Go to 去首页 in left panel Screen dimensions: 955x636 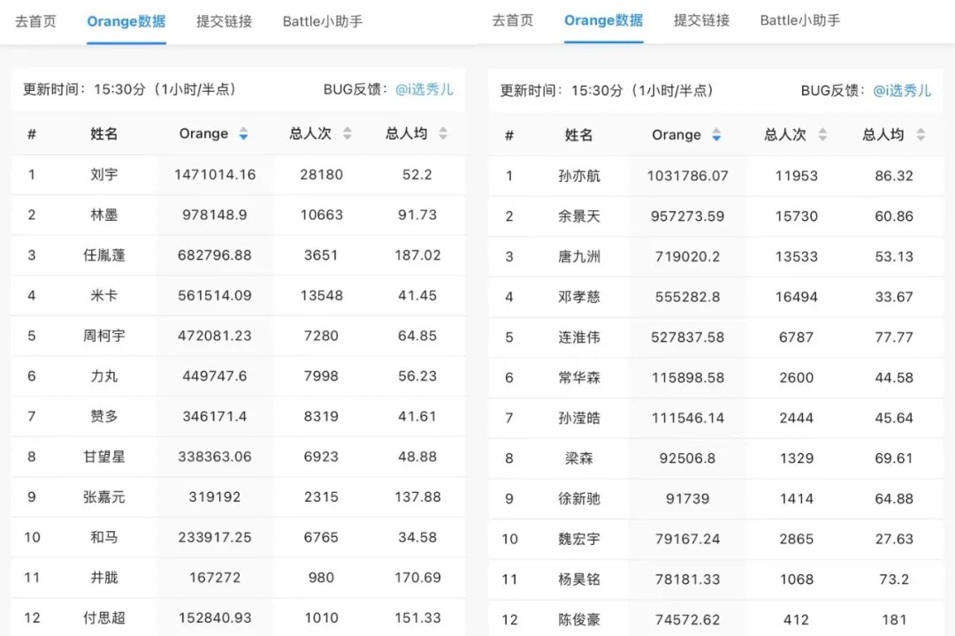point(35,21)
